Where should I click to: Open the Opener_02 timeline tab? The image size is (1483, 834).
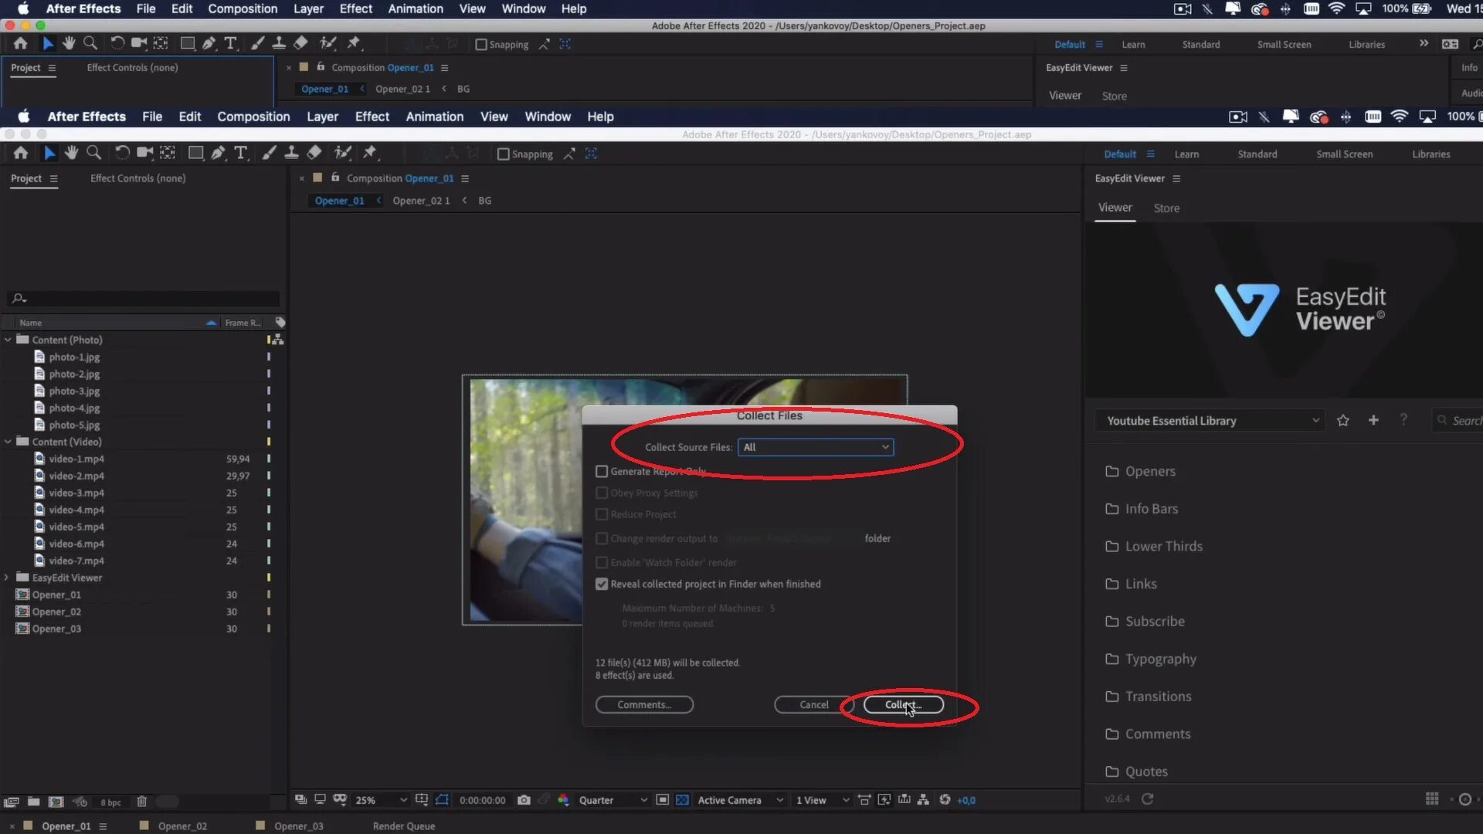coord(182,826)
